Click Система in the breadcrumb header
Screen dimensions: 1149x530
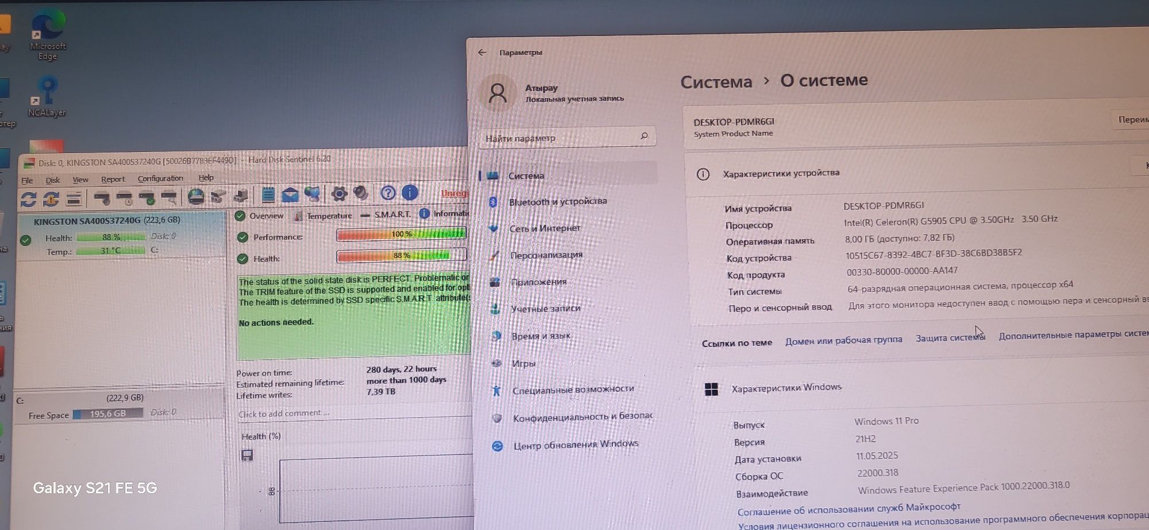(716, 82)
